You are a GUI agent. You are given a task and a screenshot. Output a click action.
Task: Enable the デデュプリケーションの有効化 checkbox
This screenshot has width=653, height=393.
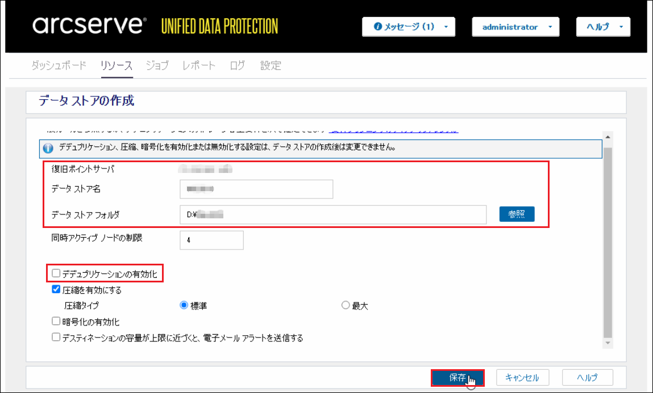[x=56, y=273]
